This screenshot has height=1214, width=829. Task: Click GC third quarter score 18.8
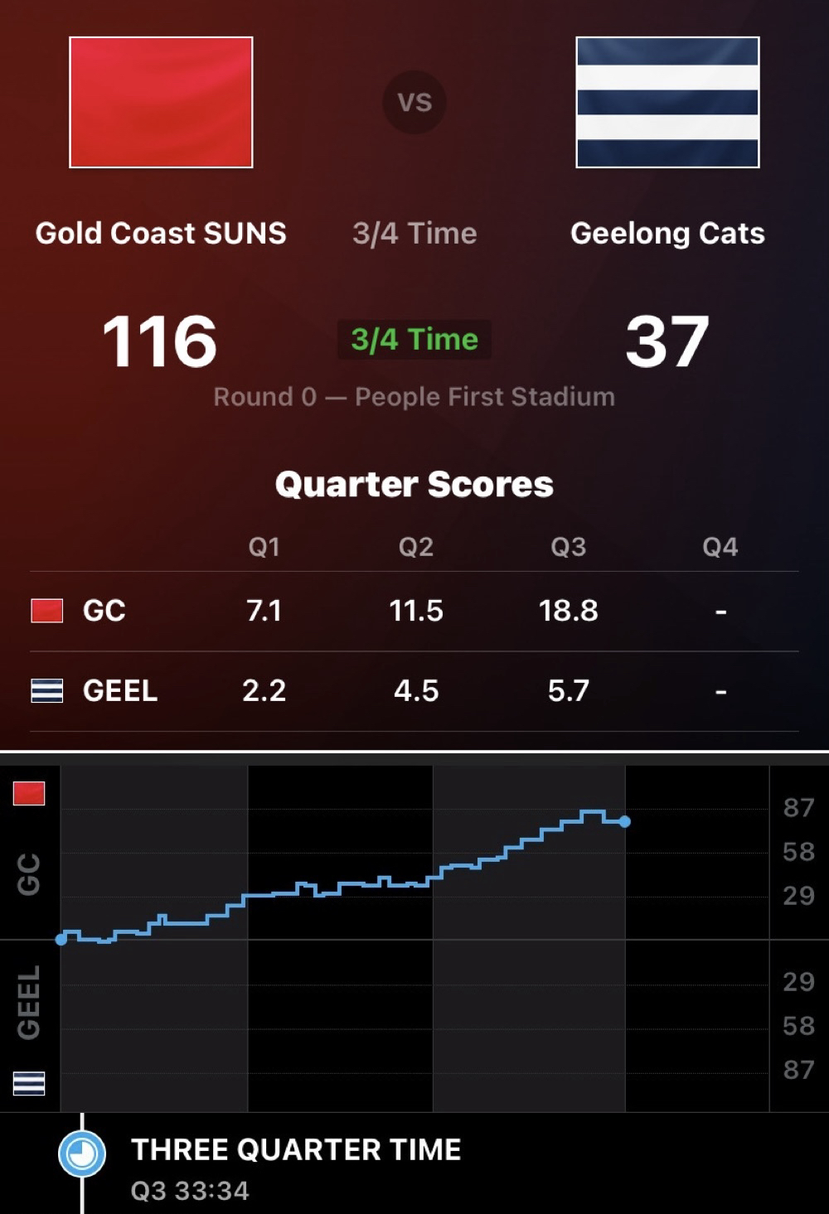point(569,611)
